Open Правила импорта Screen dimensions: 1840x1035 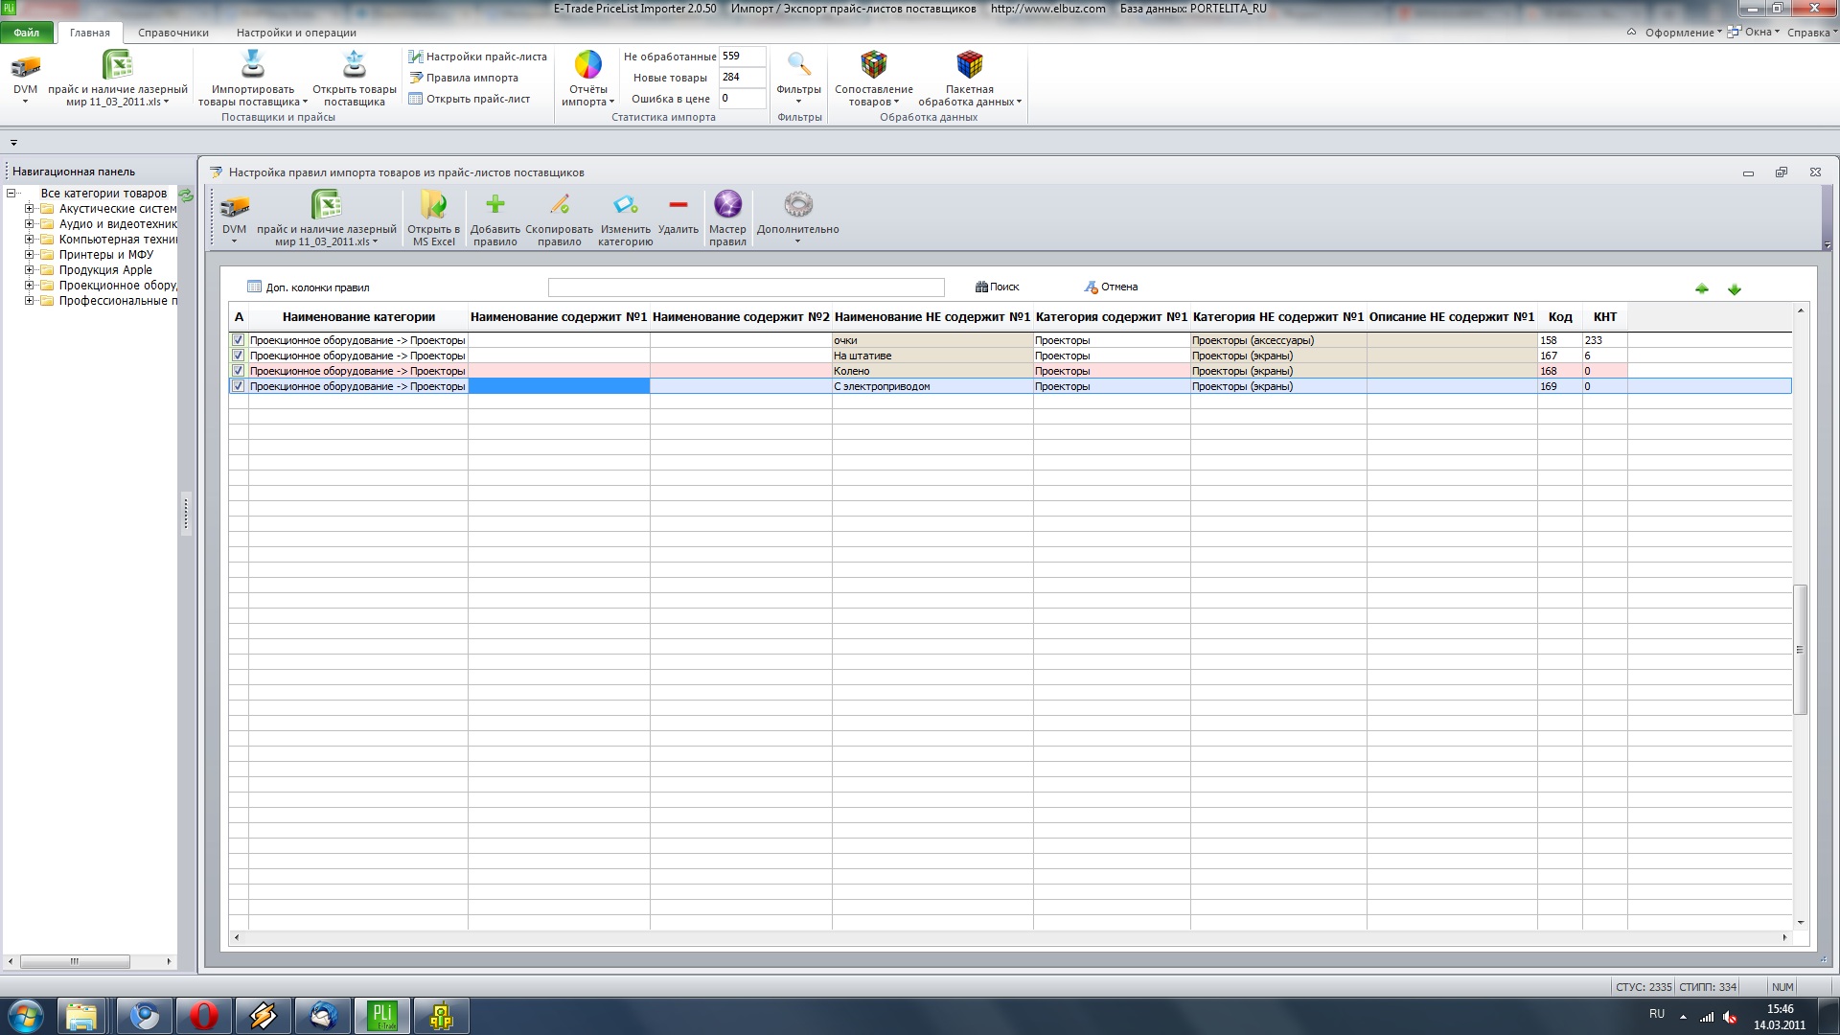(x=464, y=78)
